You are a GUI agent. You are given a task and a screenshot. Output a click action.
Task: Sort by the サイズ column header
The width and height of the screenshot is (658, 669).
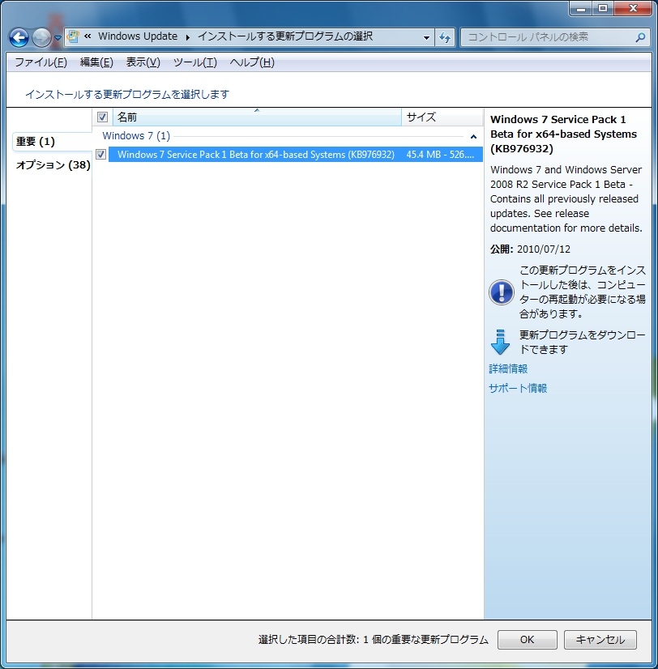[x=442, y=117]
